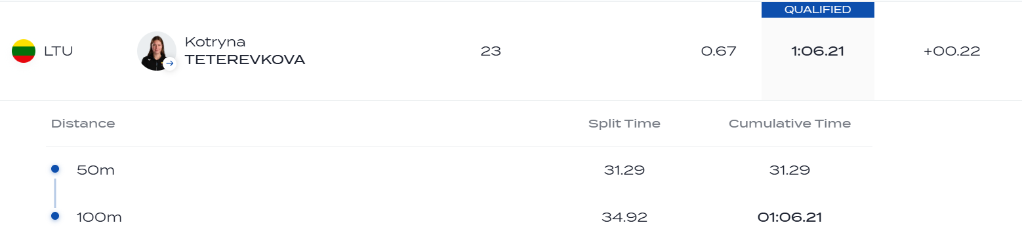Open athlete profile arrow icon on photo
Image resolution: width=1022 pixels, height=242 pixels.
pyautogui.click(x=170, y=63)
